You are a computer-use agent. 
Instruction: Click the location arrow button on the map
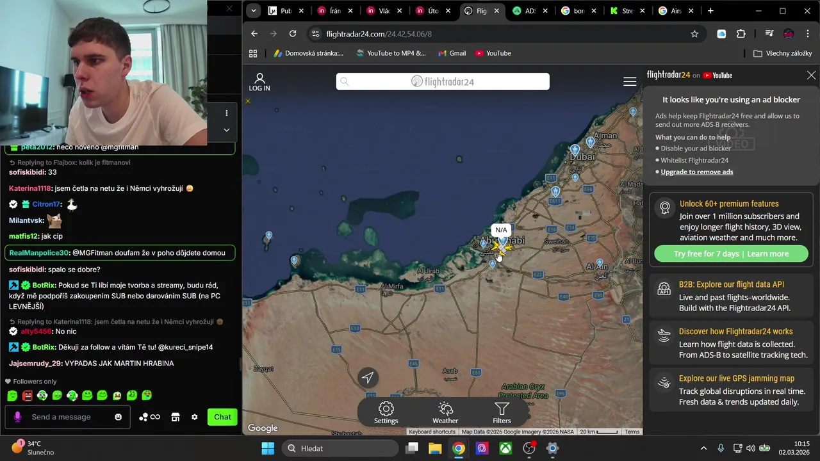click(x=368, y=378)
